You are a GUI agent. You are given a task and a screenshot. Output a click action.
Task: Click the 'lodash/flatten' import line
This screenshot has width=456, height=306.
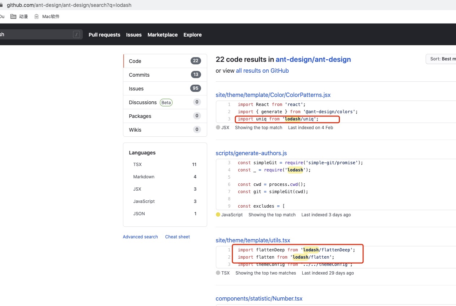coord(286,257)
